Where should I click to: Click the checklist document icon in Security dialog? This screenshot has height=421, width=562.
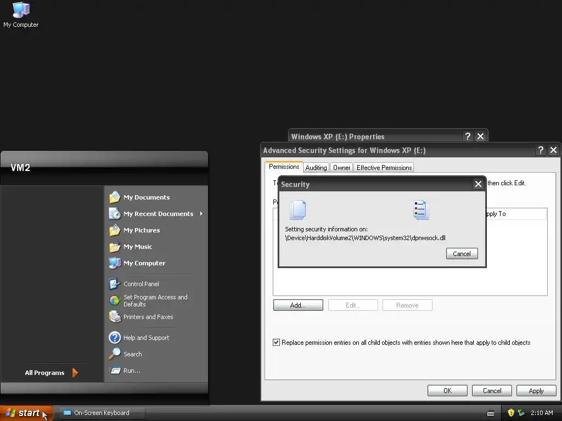pos(421,210)
